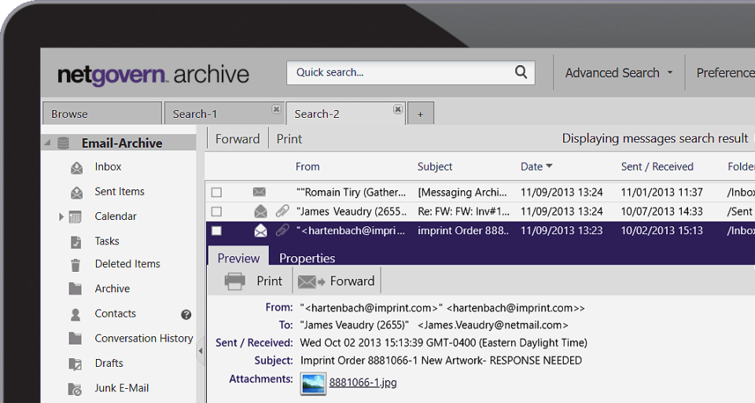Click the Sent Items envelope icon
Viewport: 755px width, 403px height.
[x=76, y=192]
